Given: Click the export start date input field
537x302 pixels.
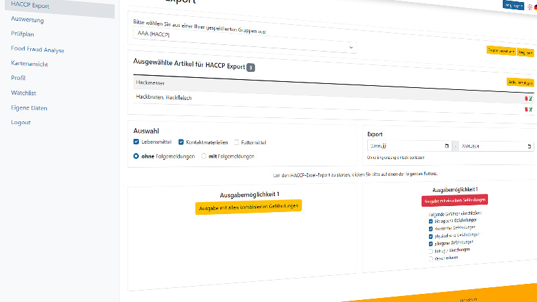Looking at the screenshot, I should pos(409,146).
